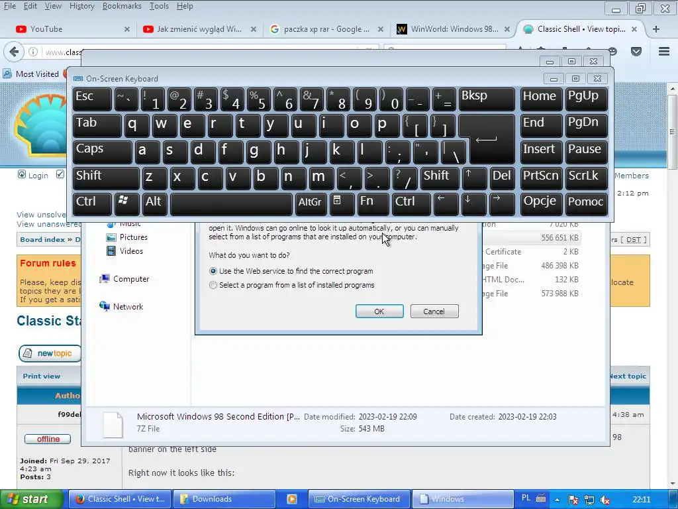Tap the up arrow key on keyboard
The image size is (678, 509).
474,178
